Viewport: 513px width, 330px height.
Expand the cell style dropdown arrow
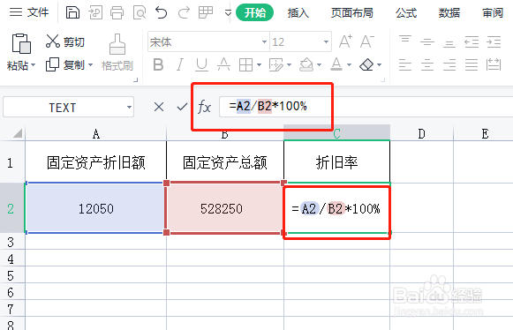coord(289,64)
